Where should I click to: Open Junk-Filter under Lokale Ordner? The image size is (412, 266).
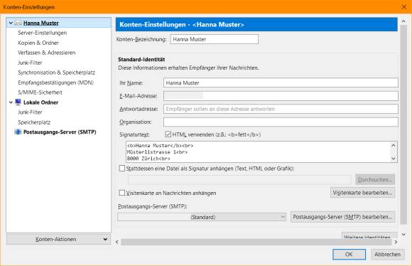click(30, 112)
